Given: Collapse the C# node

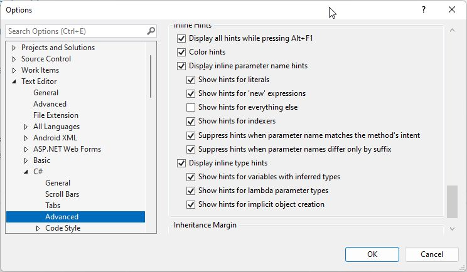Looking at the screenshot, I should (x=26, y=172).
